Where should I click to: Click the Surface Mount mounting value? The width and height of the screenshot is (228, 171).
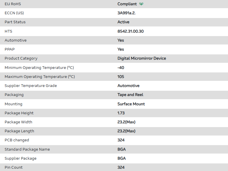point(131,104)
